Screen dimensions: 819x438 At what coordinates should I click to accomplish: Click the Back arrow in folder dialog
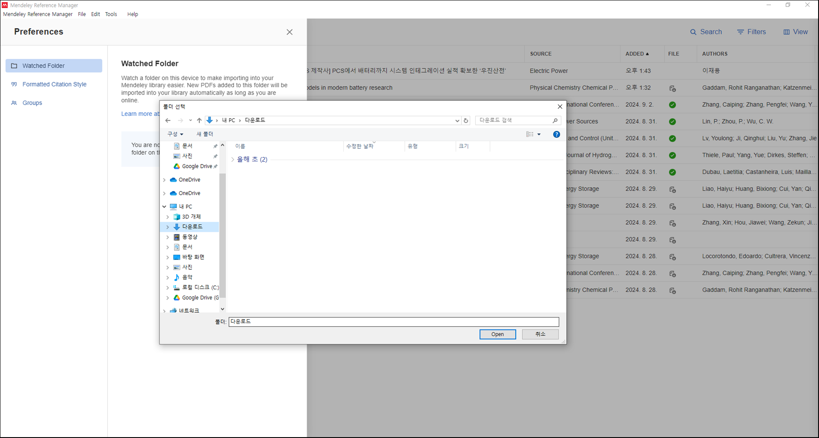pyautogui.click(x=168, y=121)
